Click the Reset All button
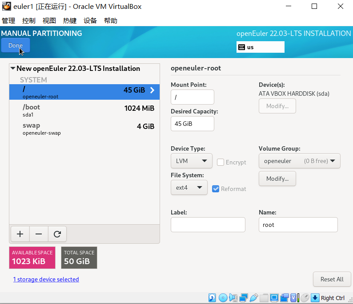Image resolution: width=353 pixels, height=304 pixels. click(332, 279)
